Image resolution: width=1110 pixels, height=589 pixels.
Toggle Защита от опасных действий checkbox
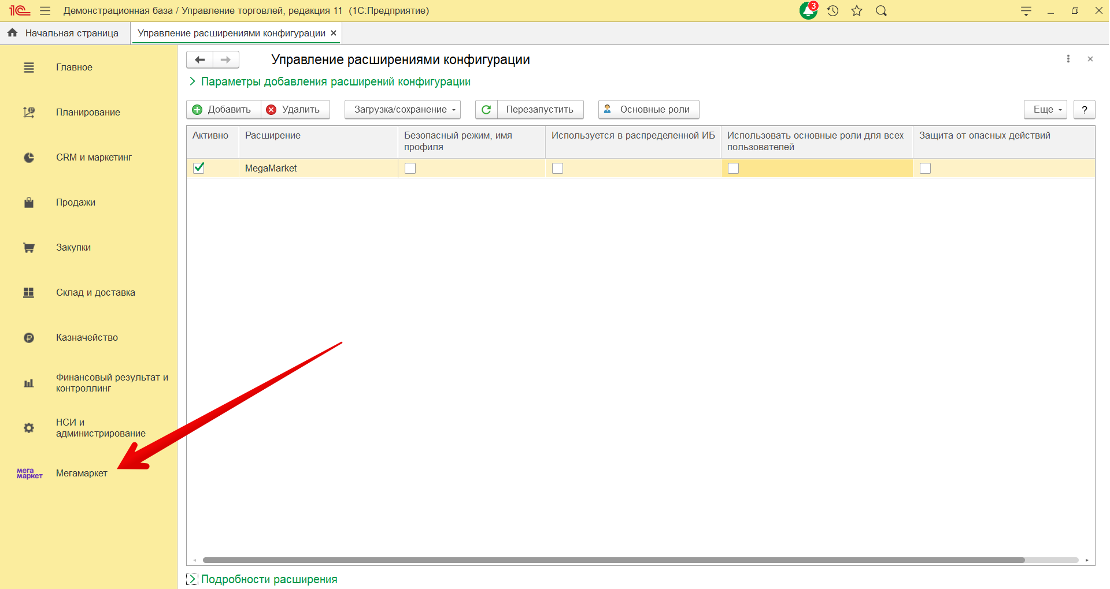coord(926,169)
